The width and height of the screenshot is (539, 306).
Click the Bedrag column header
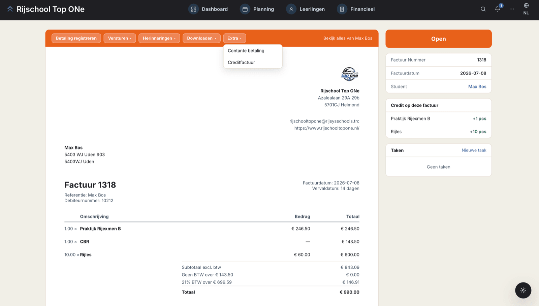(302, 216)
